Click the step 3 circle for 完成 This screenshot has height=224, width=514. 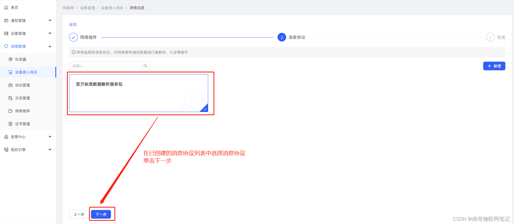[x=491, y=37]
